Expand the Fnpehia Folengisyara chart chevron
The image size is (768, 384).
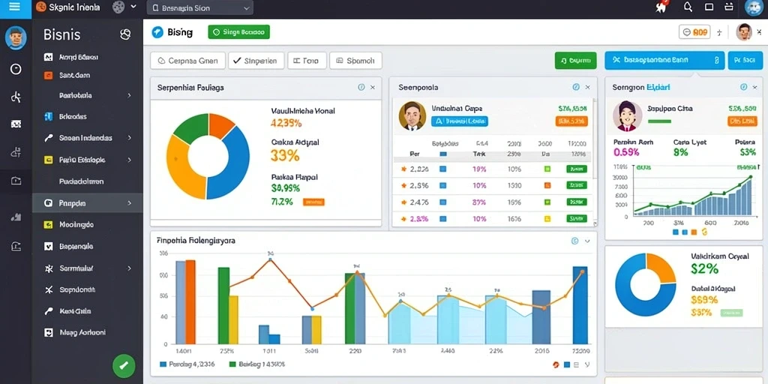pyautogui.click(x=587, y=241)
